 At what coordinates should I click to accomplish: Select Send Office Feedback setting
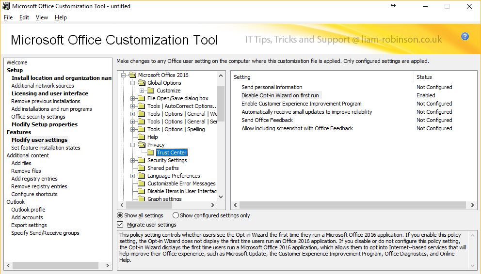point(267,120)
